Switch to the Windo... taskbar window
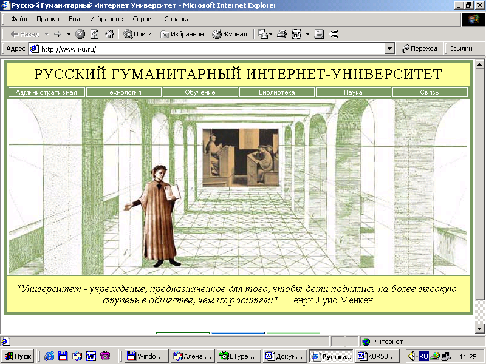The image size is (486, 364). coord(146,356)
